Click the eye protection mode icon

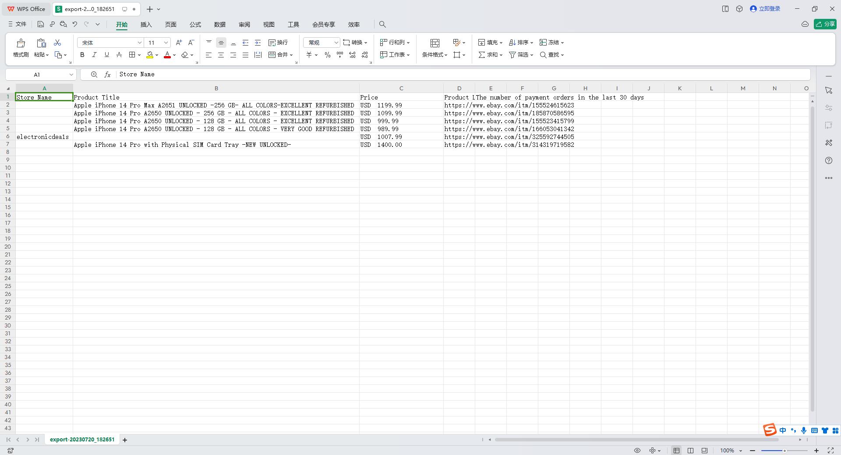click(x=637, y=451)
